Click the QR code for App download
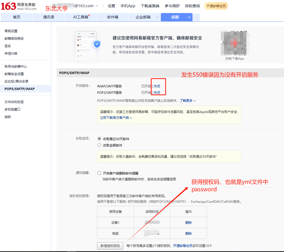The width and height of the screenshot is (284, 252). 235,43
